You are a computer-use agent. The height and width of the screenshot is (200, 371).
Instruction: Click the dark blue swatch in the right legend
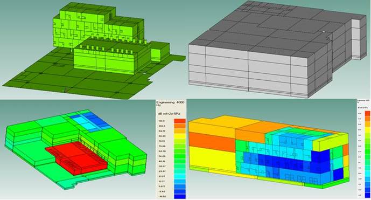click(367, 195)
